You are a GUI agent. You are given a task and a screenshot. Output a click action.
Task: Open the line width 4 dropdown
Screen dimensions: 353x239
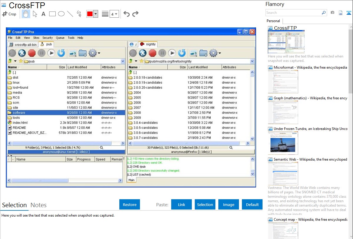tap(114, 14)
